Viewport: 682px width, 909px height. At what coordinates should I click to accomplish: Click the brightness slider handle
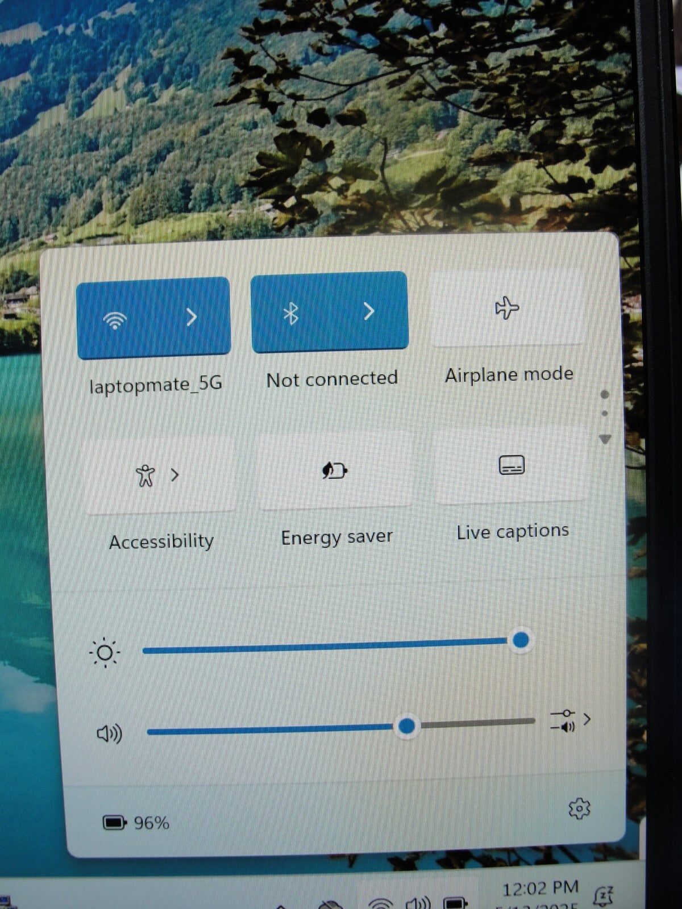521,641
